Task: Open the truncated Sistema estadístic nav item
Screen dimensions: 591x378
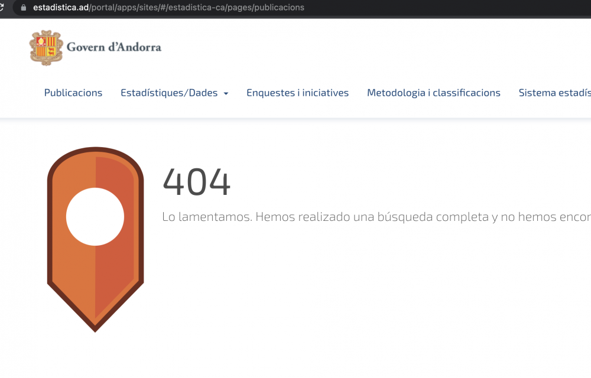Action: pyautogui.click(x=554, y=93)
